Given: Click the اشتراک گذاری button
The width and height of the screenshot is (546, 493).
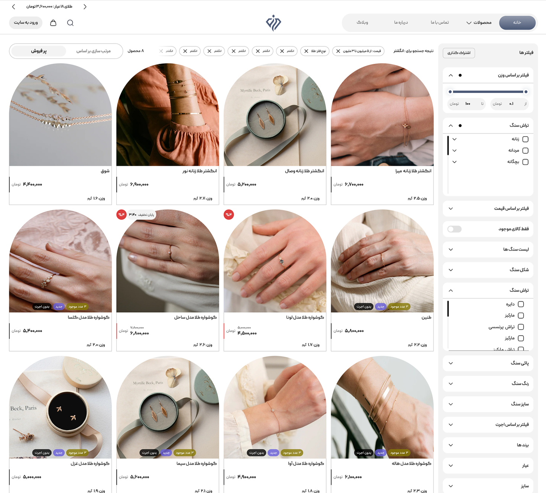Looking at the screenshot, I should pyautogui.click(x=459, y=53).
